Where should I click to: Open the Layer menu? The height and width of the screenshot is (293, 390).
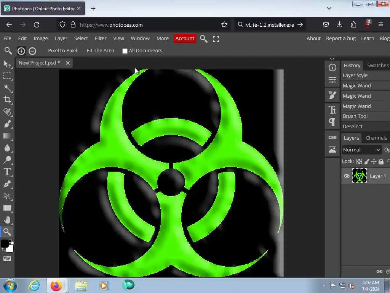61,39
